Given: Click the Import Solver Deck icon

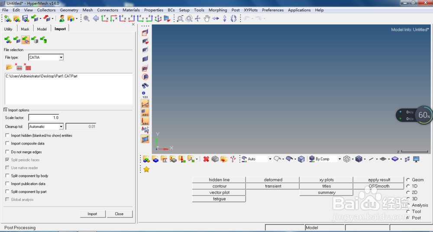Looking at the screenshot, I should pyautogui.click(x=35, y=19).
